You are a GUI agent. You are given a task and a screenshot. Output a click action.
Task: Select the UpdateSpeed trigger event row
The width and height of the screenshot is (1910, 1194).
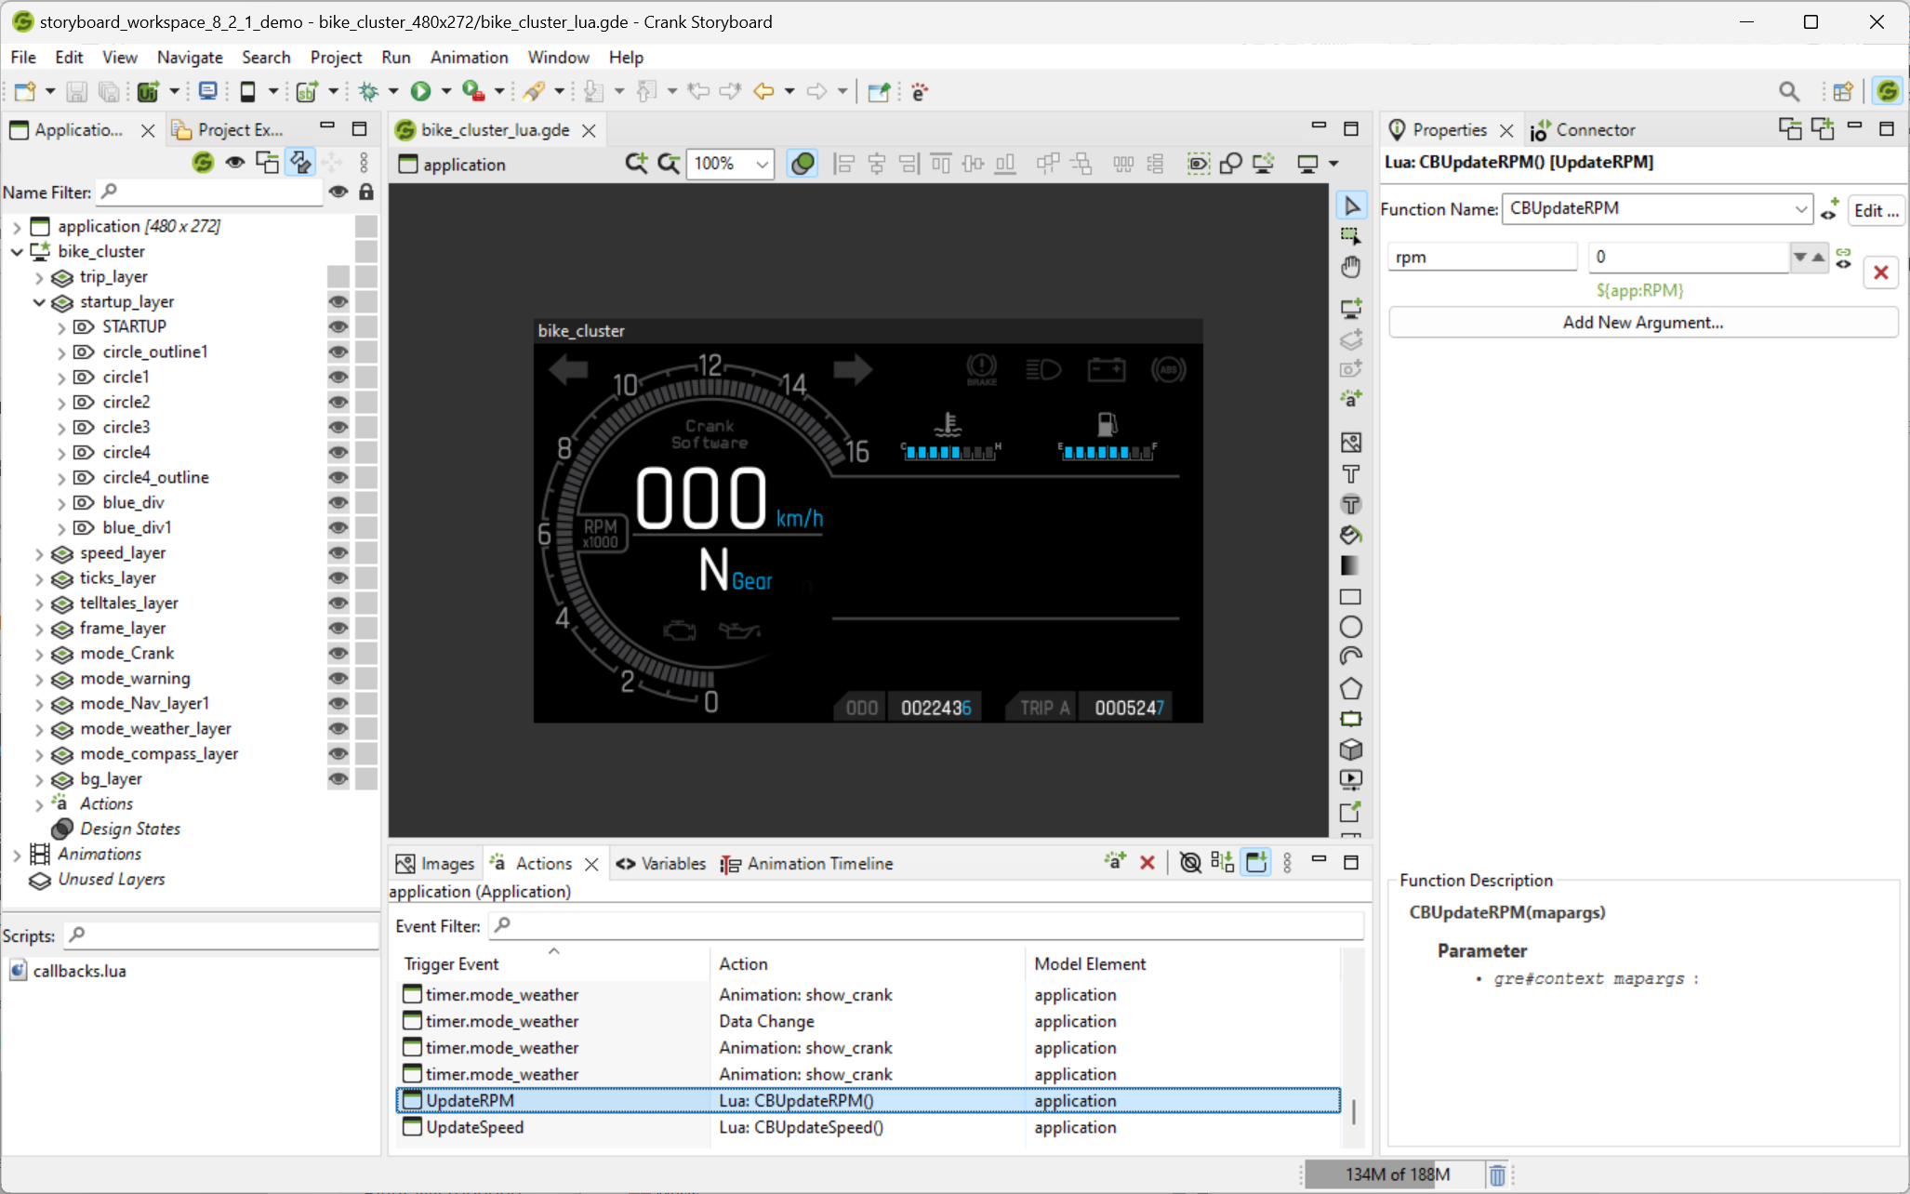pos(869,1127)
